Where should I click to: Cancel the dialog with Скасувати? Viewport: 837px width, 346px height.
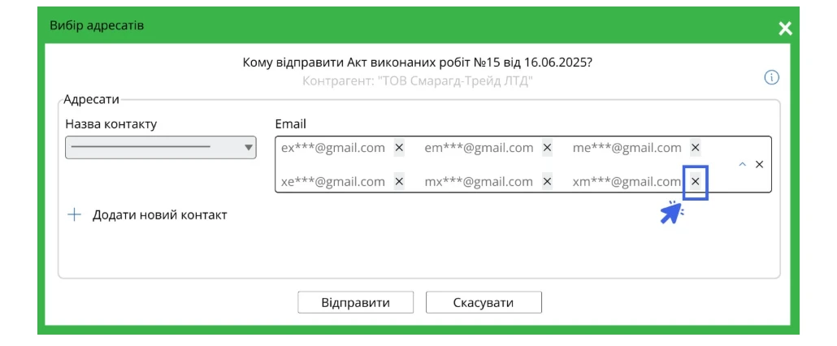[x=484, y=302]
